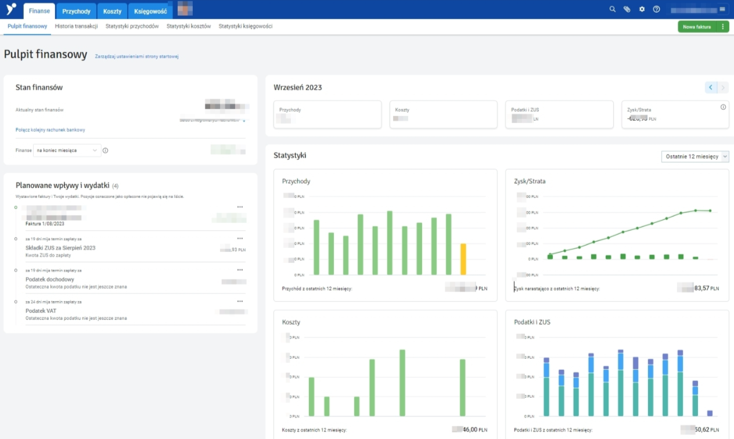
Task: Click info icon next to Finanse dropdown
Action: click(x=105, y=150)
